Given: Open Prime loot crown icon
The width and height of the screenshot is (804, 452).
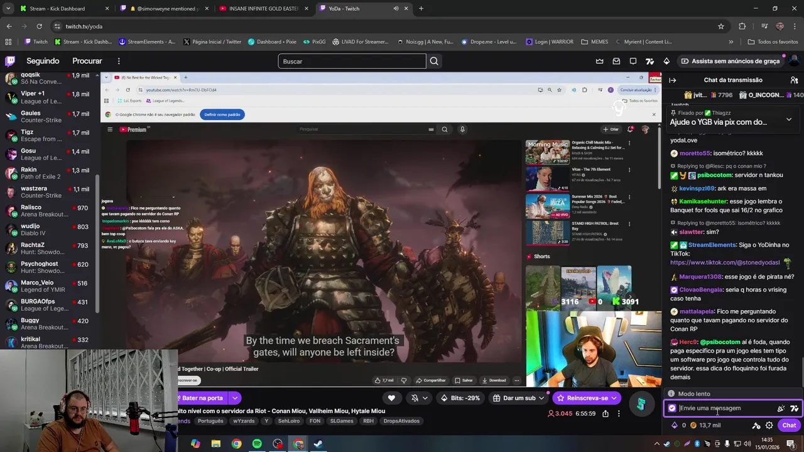Looking at the screenshot, I should point(599,61).
